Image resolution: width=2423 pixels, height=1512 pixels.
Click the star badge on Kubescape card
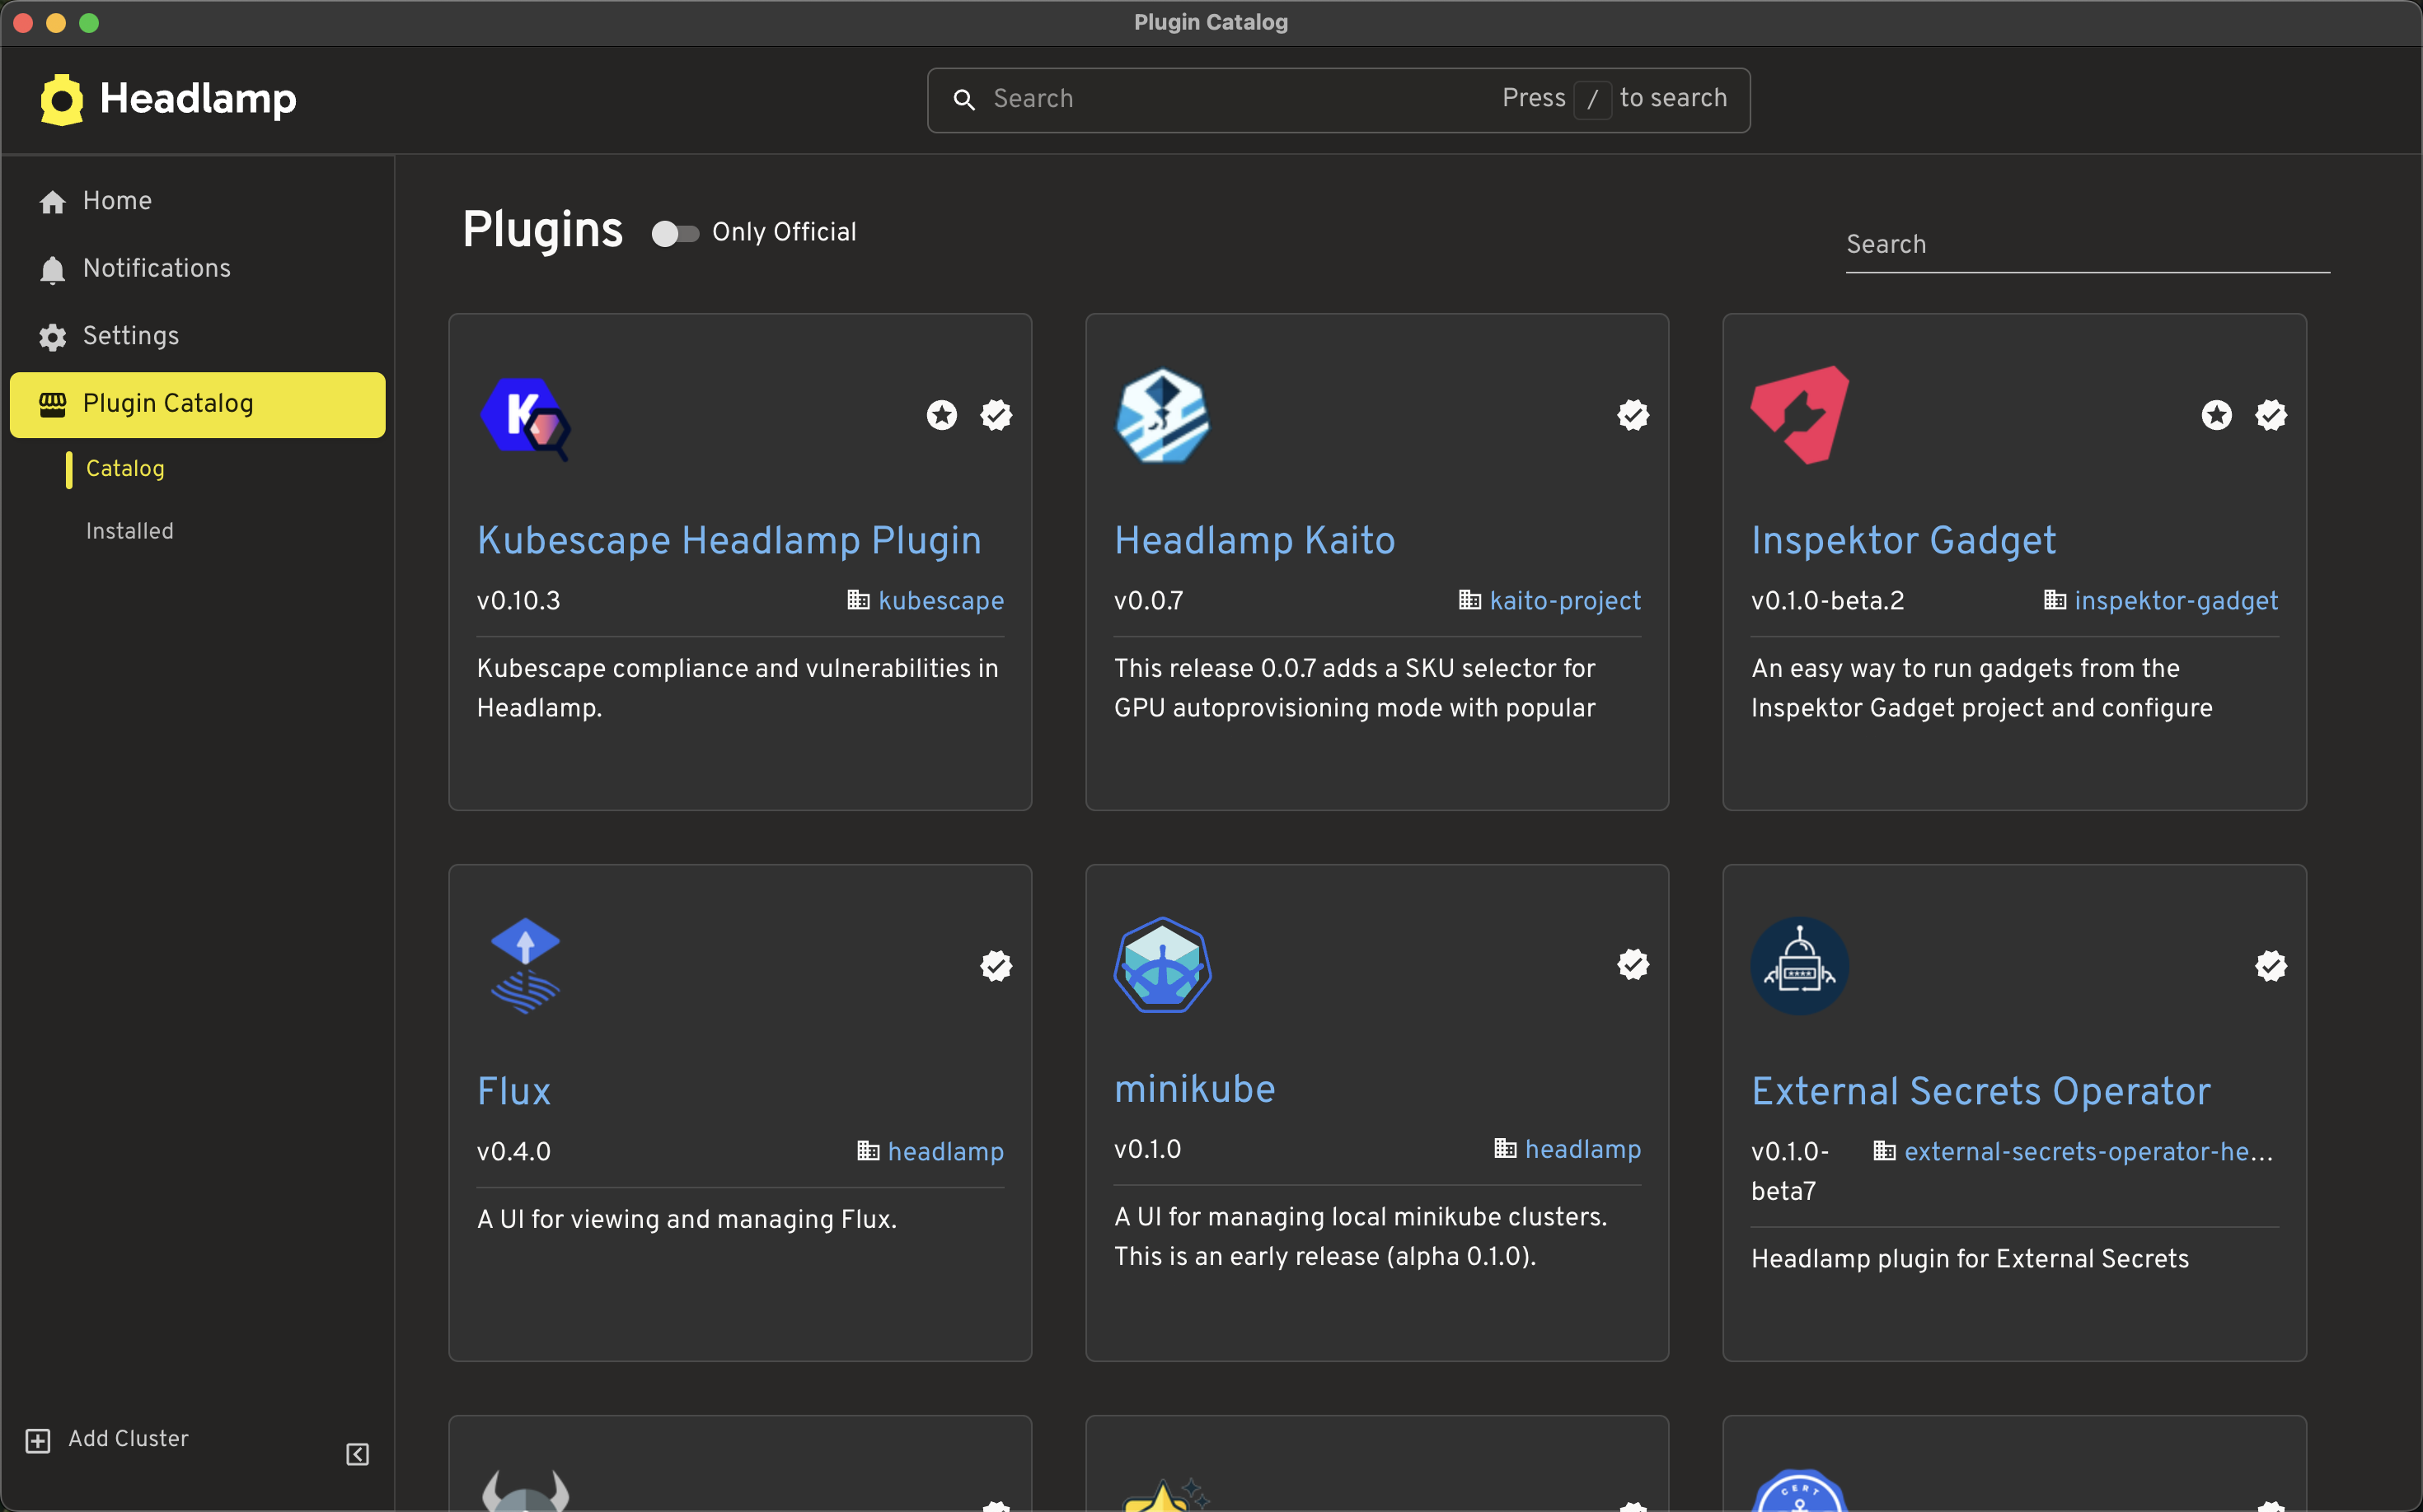point(940,414)
